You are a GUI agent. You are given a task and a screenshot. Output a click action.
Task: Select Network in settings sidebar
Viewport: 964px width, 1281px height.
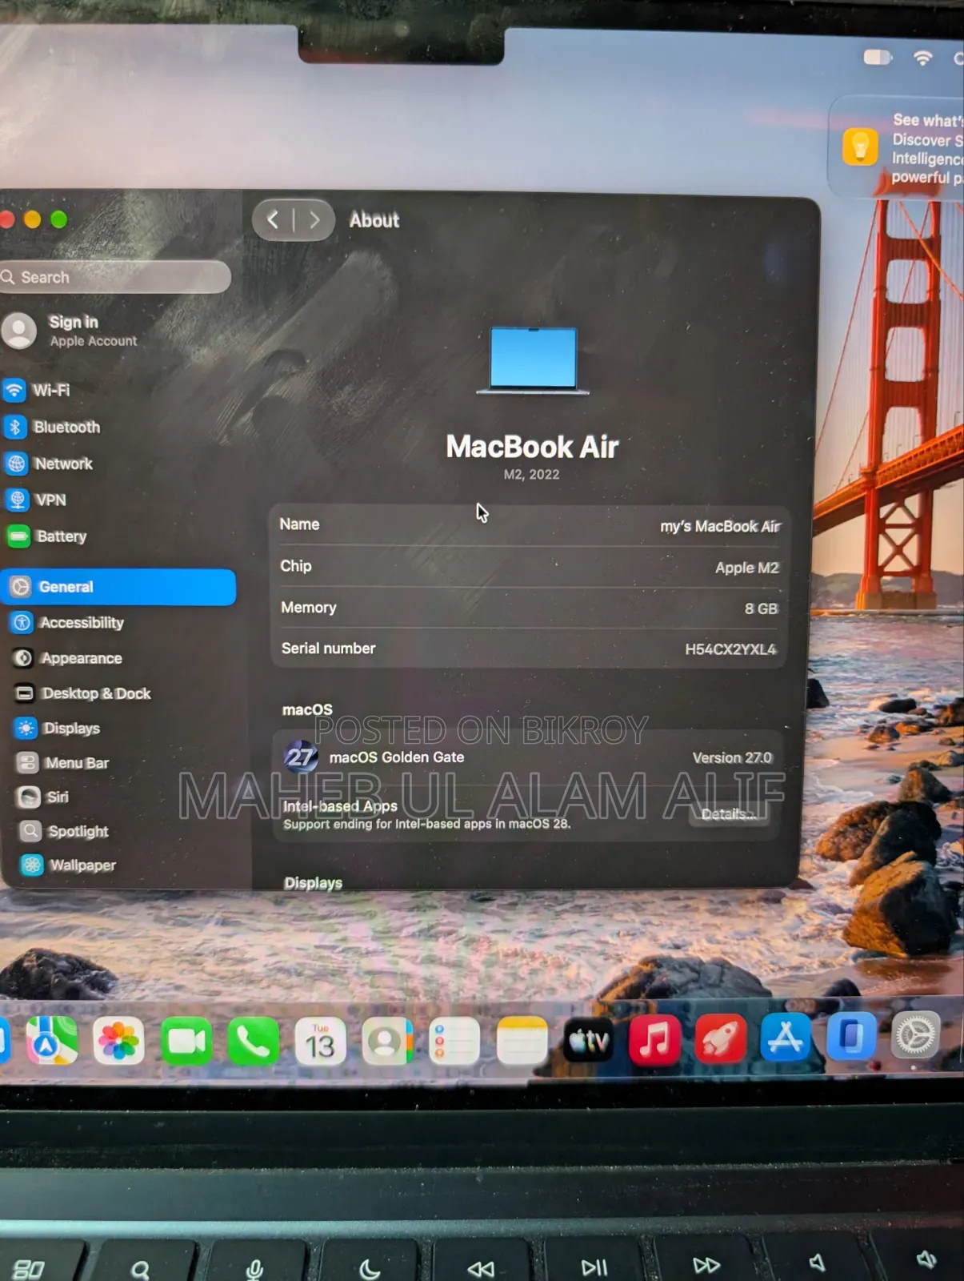(118, 464)
